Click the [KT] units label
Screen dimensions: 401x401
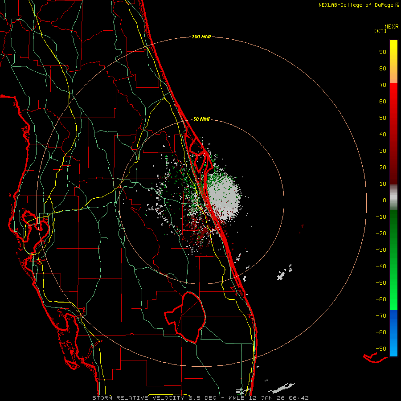pyautogui.click(x=381, y=31)
